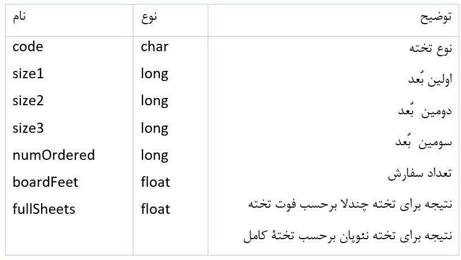Viewport: 461px width, 260px height.
Task: Click the "long" type beside size1
Action: pos(155,74)
